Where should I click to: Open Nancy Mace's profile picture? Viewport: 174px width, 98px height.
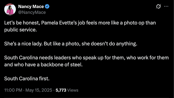tap(10, 9)
